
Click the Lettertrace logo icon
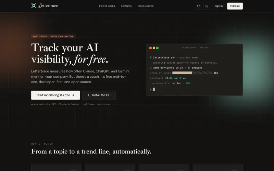[x=34, y=5]
